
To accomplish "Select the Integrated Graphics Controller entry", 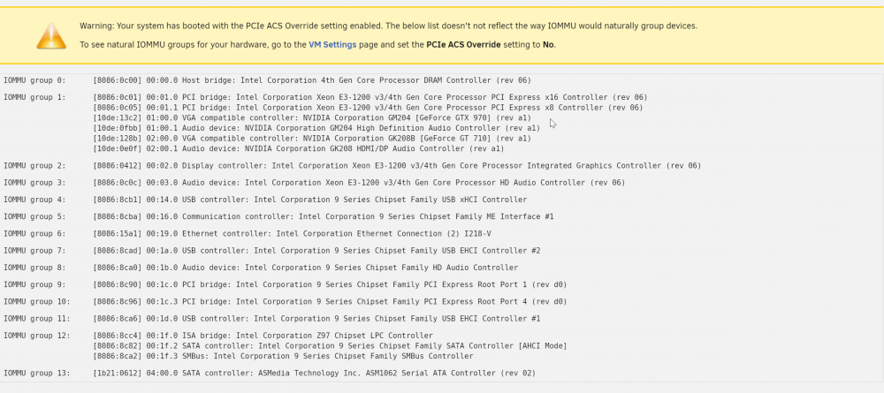I will 398,165.
